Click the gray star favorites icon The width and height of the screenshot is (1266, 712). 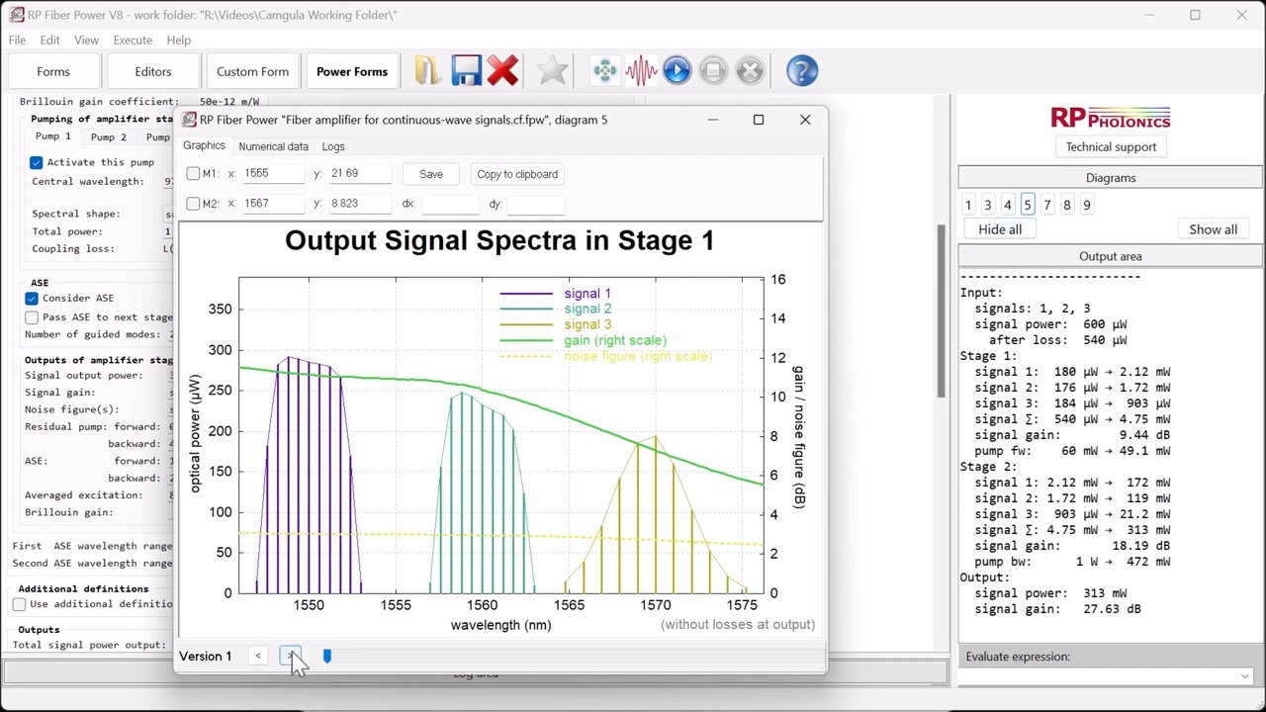553,71
